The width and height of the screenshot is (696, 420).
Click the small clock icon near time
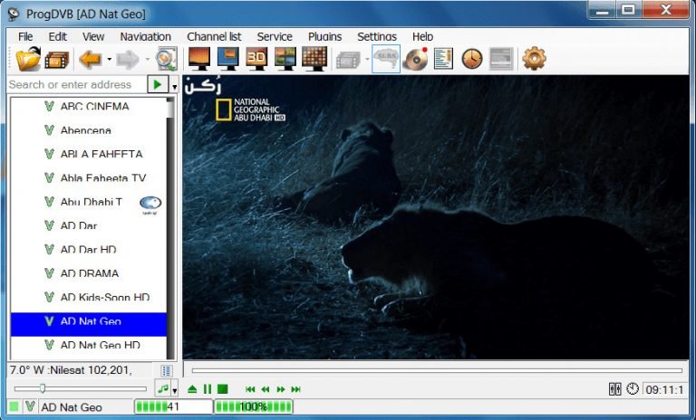pos(632,389)
